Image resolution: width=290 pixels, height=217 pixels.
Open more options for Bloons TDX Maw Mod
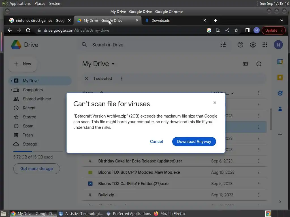coord(259,172)
